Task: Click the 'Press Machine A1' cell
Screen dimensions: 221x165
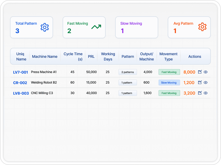Action: click(44, 72)
